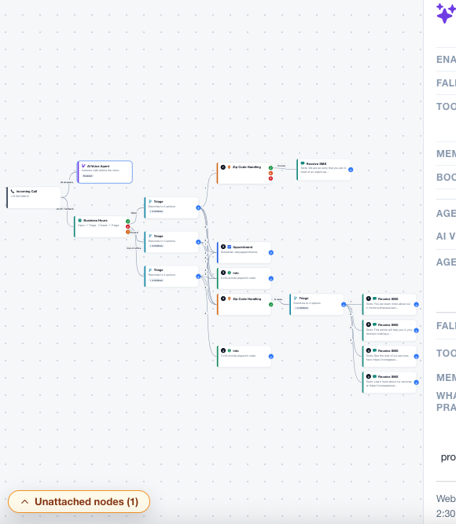Click 'In area' label near Zip Code Handling 4
456x524 pixels.
tap(278, 299)
